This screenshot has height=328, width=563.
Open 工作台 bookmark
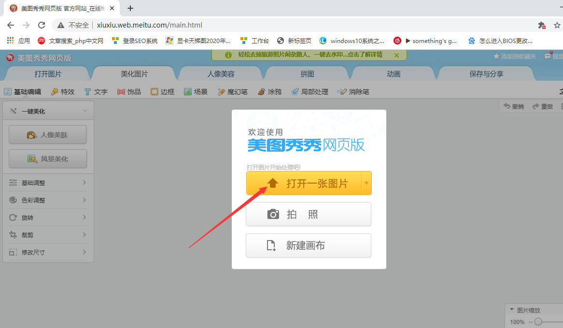[254, 41]
